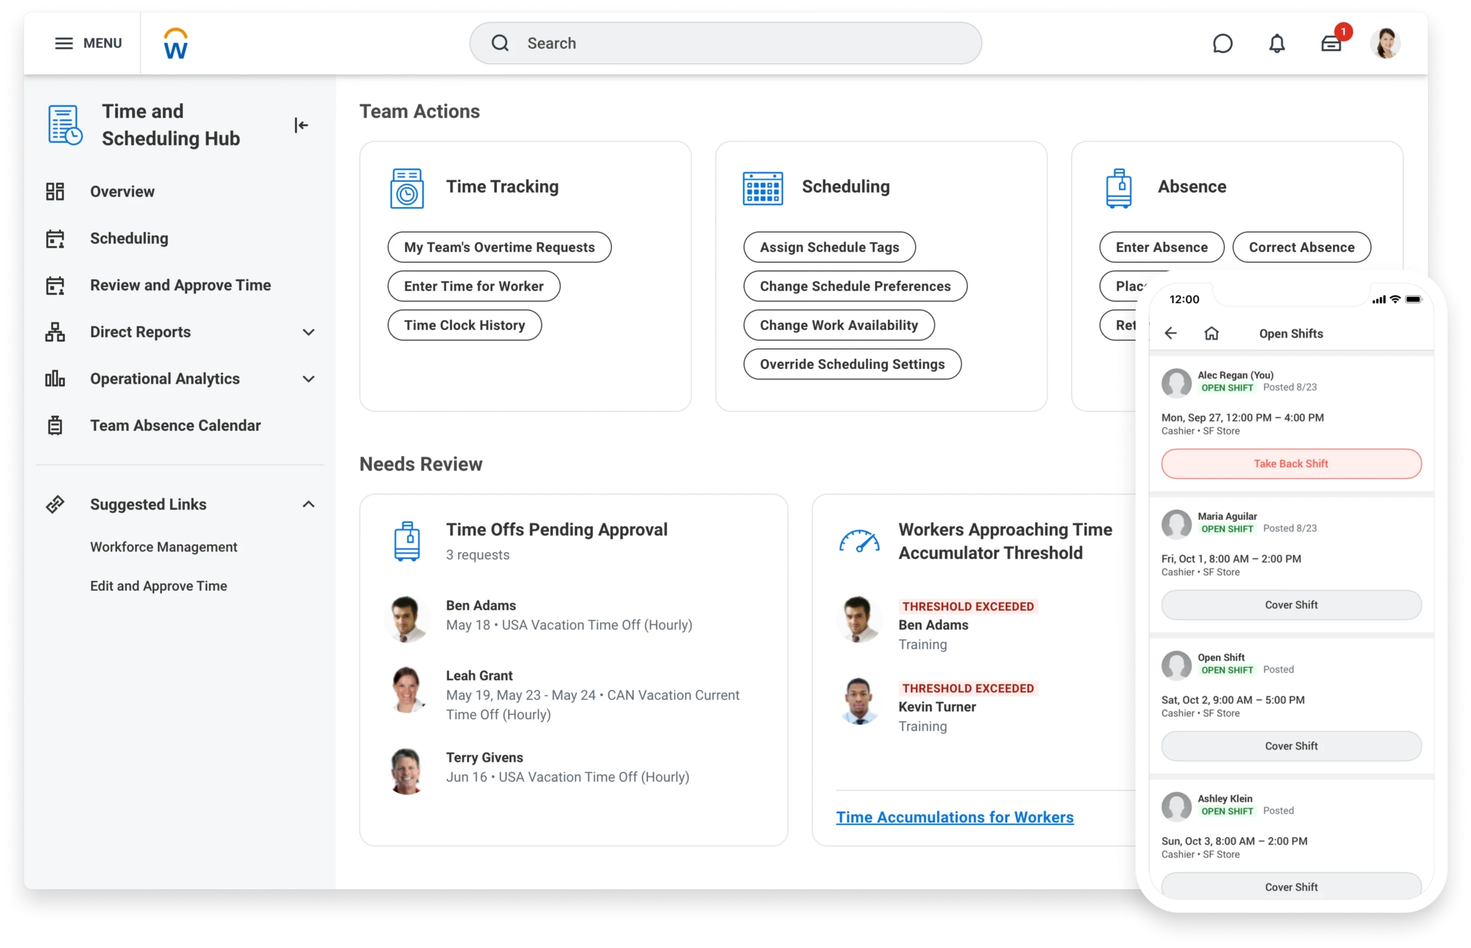Open the inbox tray with badge
Screen dimensions: 1471x948
(1331, 44)
